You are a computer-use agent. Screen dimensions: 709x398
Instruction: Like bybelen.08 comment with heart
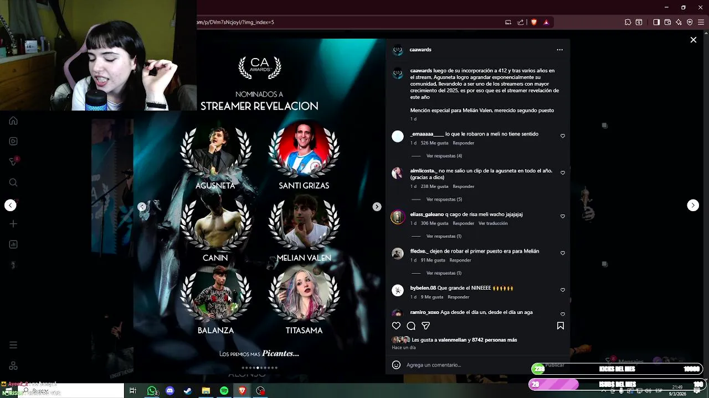(562, 290)
